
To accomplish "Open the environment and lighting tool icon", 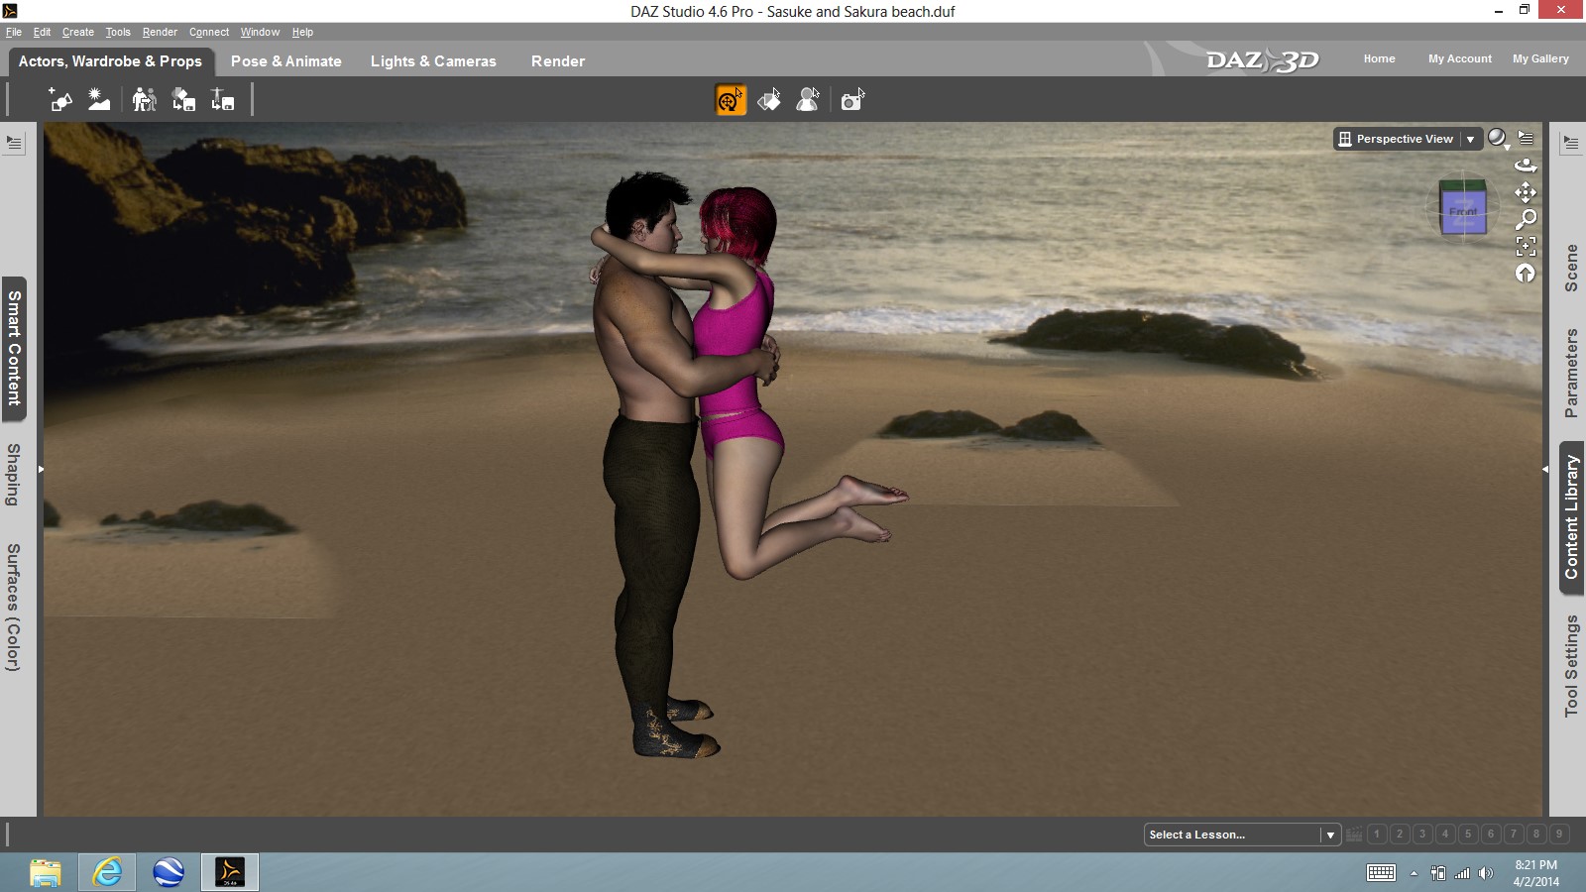I will (99, 99).
